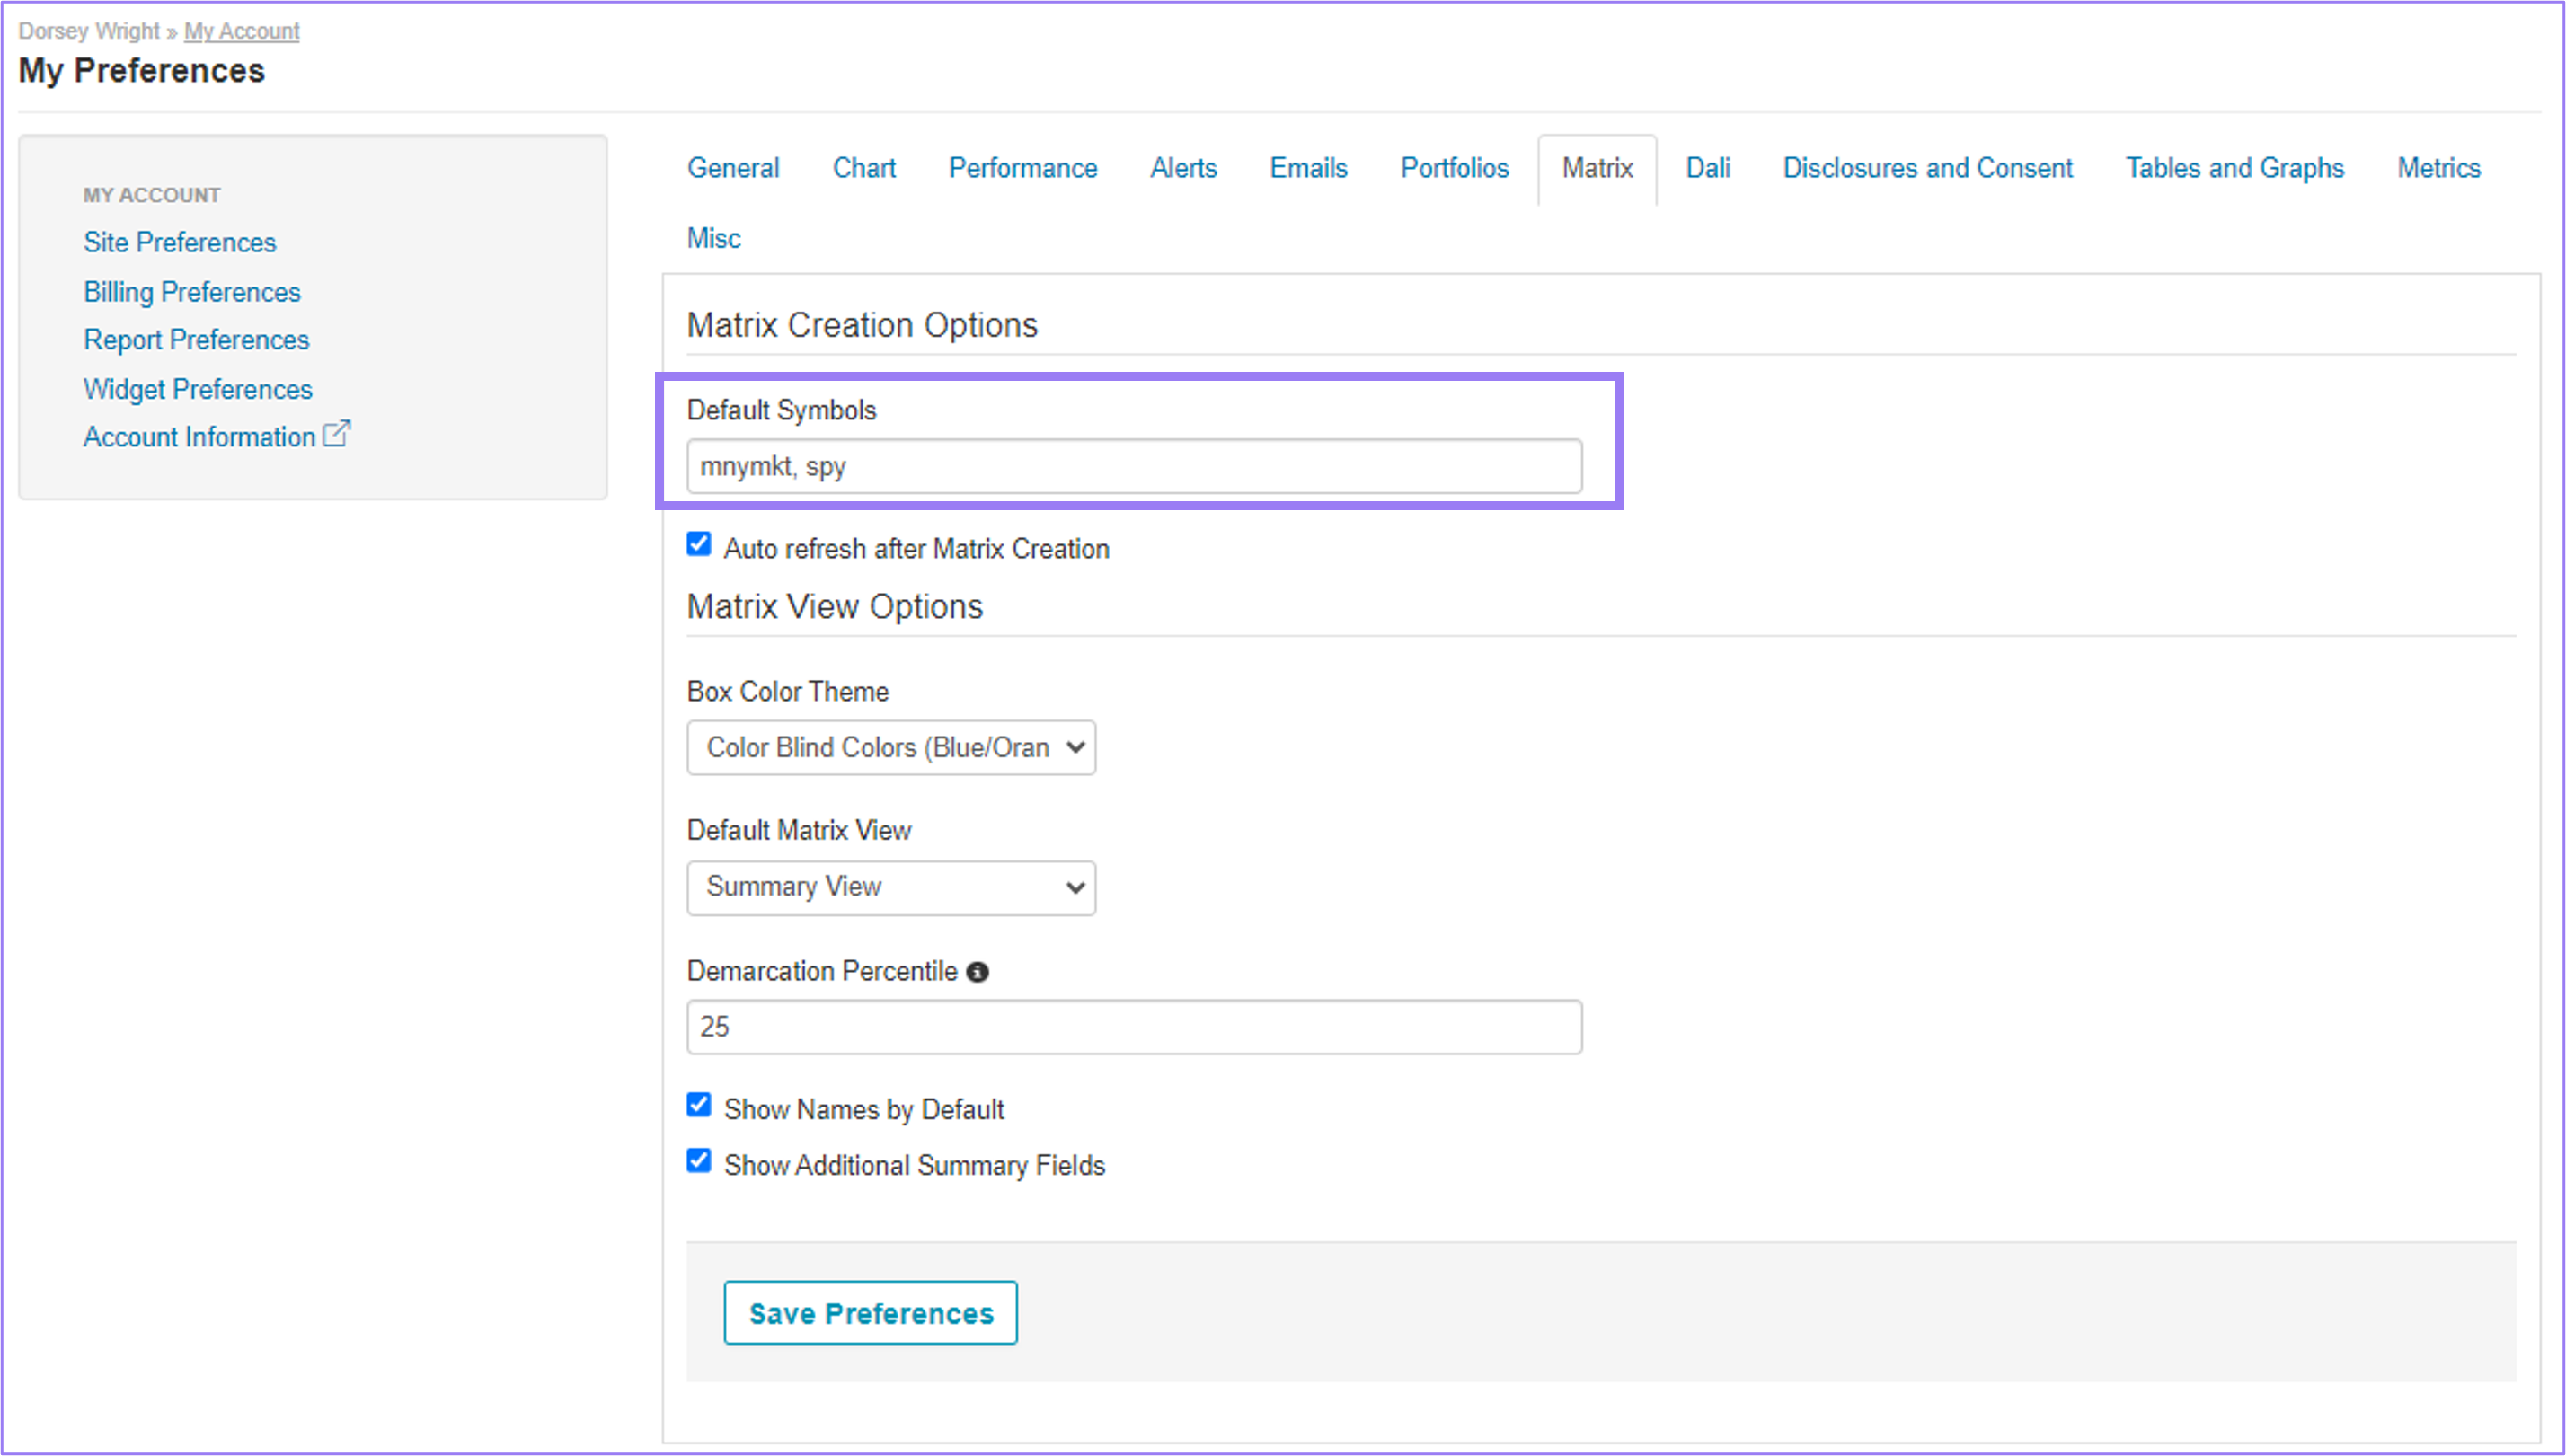The image size is (2566, 1456).
Task: Go to Report Preferences
Action: coord(197,340)
